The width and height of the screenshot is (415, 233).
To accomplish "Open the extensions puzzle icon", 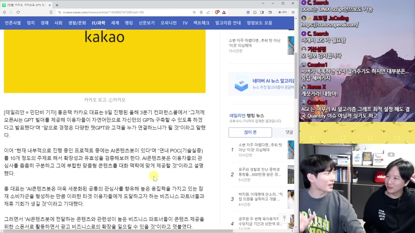I will click(255, 12).
